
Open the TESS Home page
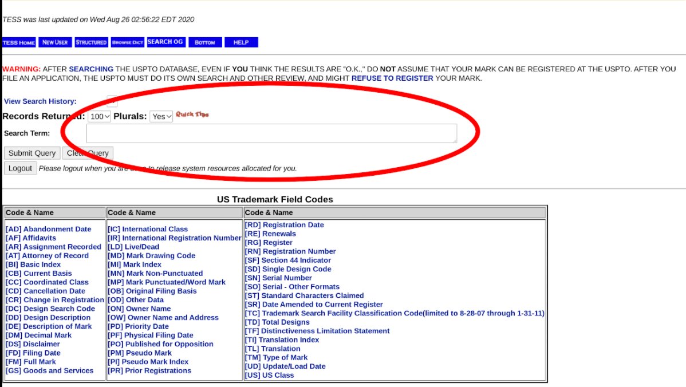(x=19, y=42)
